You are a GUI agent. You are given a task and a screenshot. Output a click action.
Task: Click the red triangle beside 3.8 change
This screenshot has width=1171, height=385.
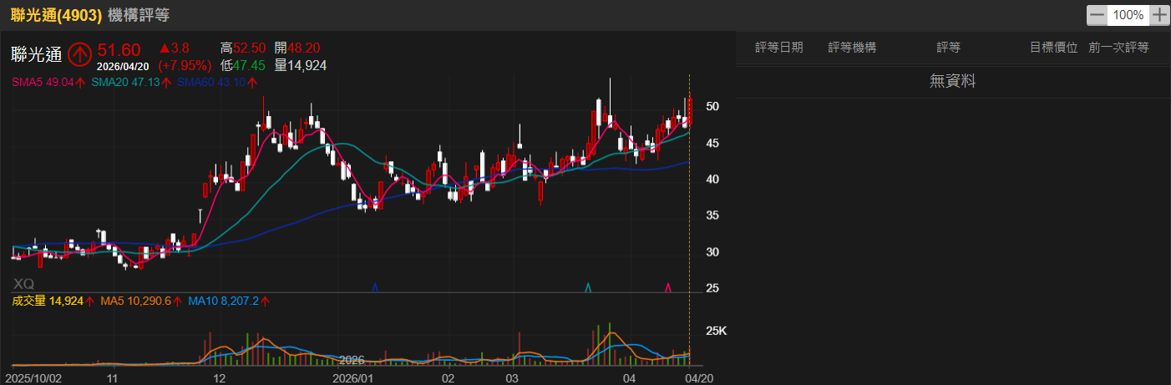[164, 48]
